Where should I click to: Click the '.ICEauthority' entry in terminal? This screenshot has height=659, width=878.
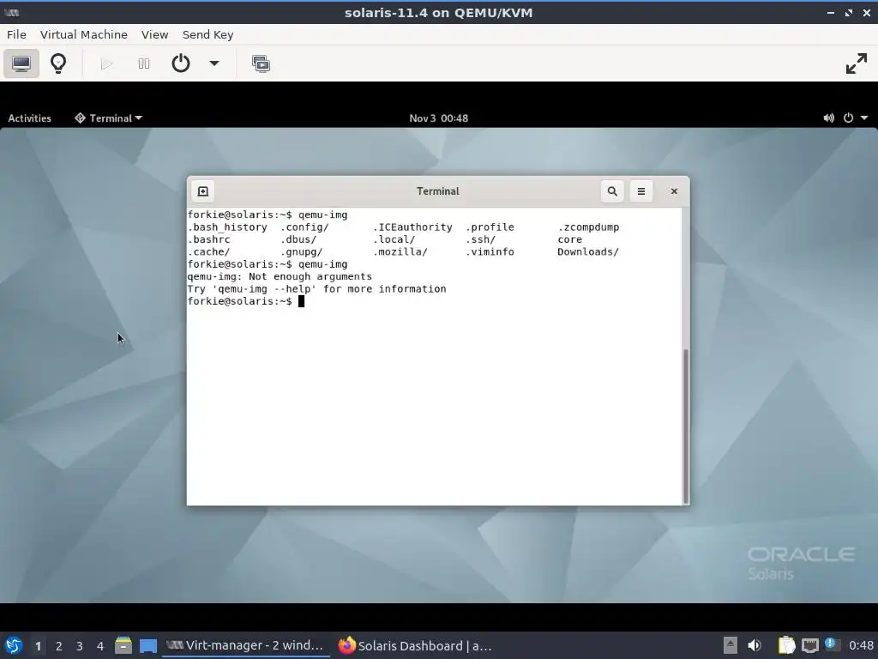pyautogui.click(x=412, y=227)
